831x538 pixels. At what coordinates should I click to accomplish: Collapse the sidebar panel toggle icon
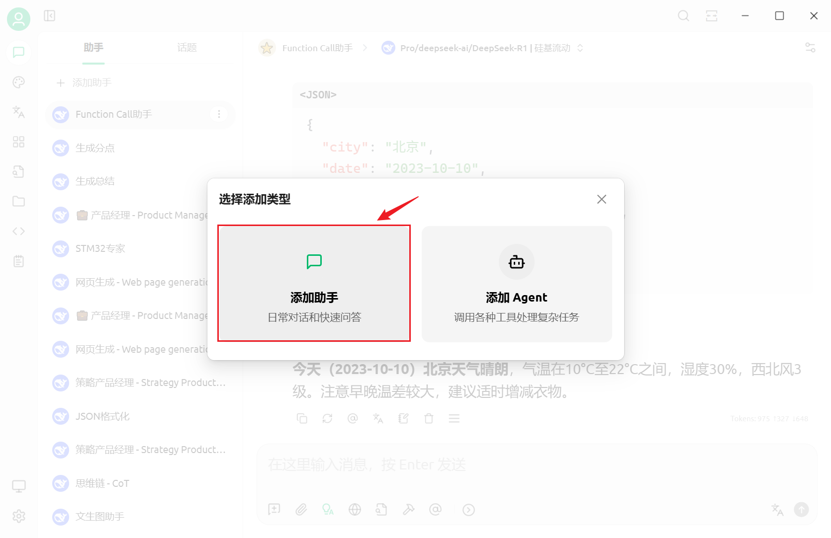click(49, 16)
